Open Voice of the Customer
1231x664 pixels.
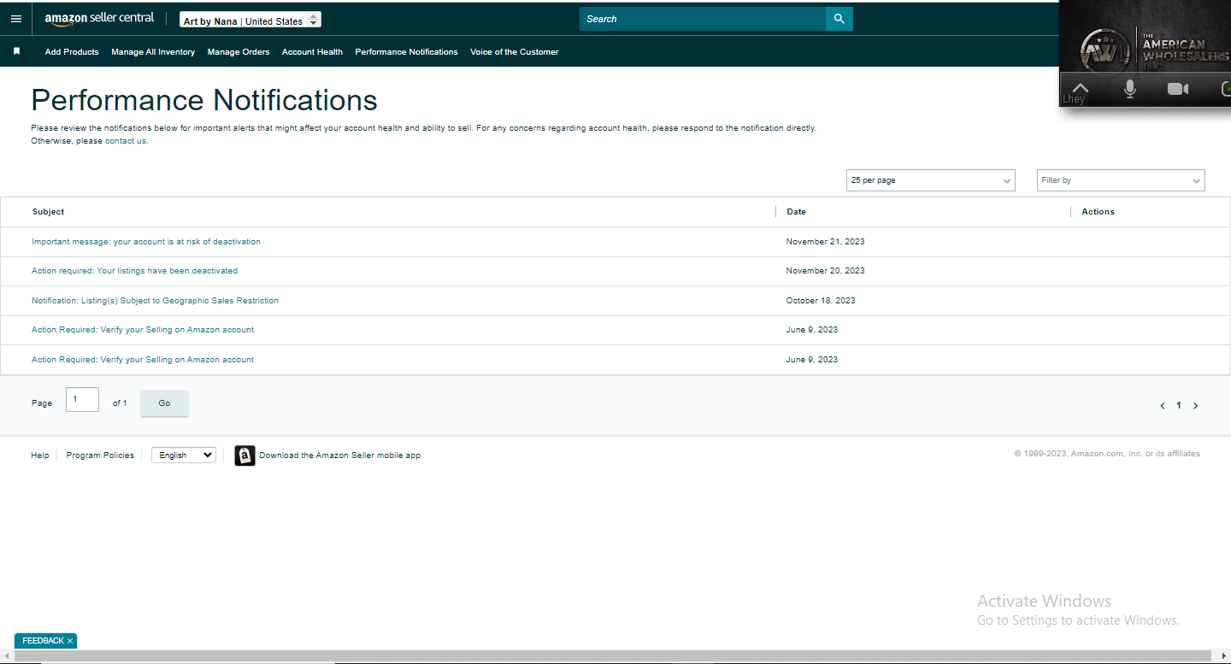(515, 52)
